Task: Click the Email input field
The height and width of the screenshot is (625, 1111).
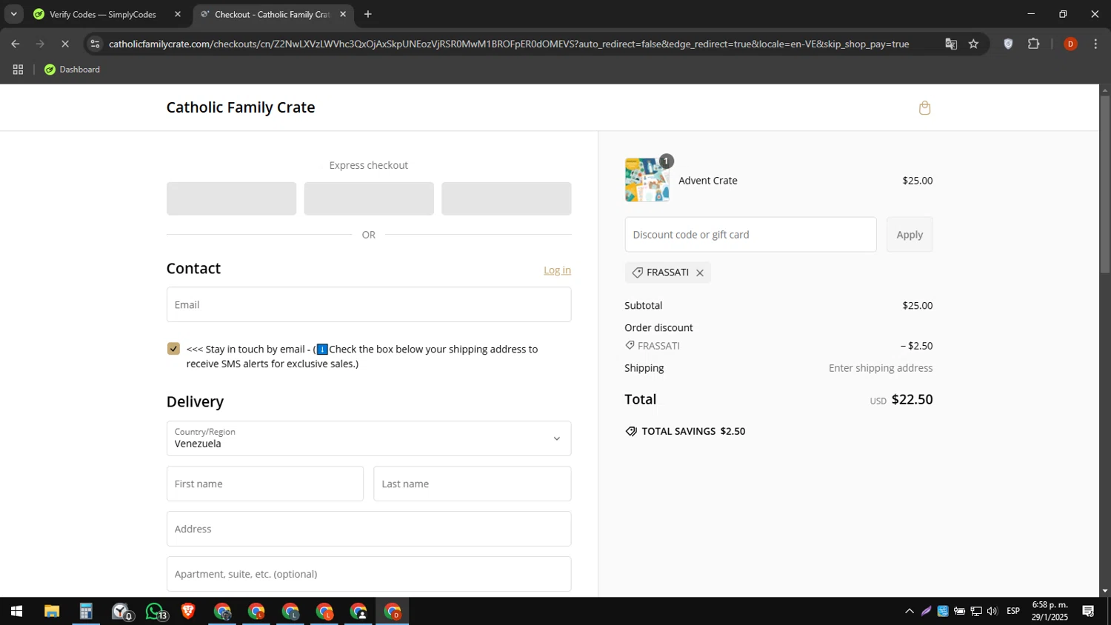Action: click(x=369, y=304)
